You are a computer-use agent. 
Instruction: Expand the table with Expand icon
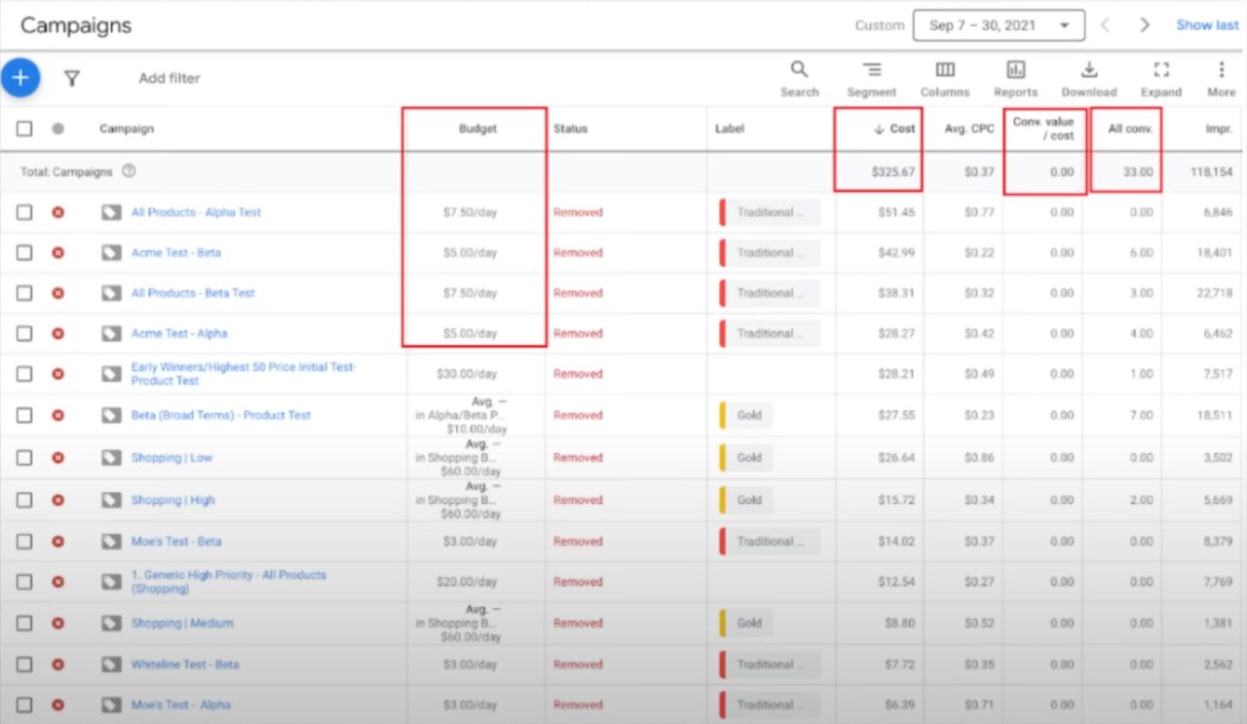point(1160,70)
